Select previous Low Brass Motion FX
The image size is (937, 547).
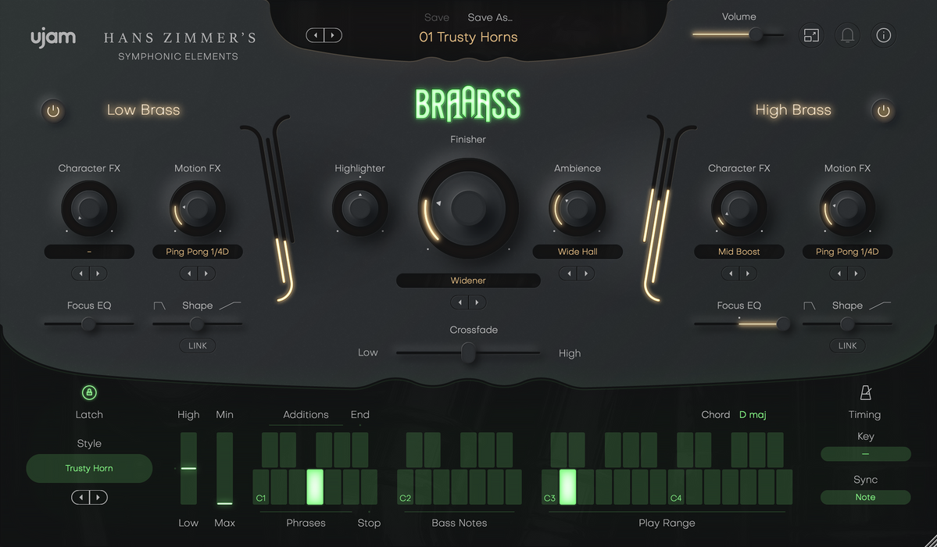pyautogui.click(x=189, y=273)
